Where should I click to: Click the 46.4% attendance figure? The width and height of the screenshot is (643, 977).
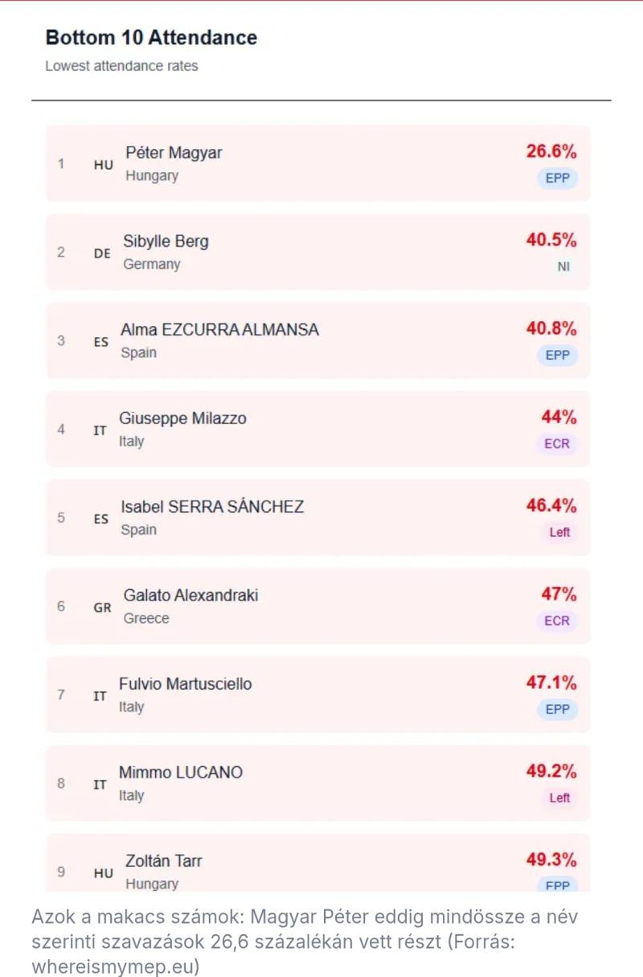tap(551, 505)
